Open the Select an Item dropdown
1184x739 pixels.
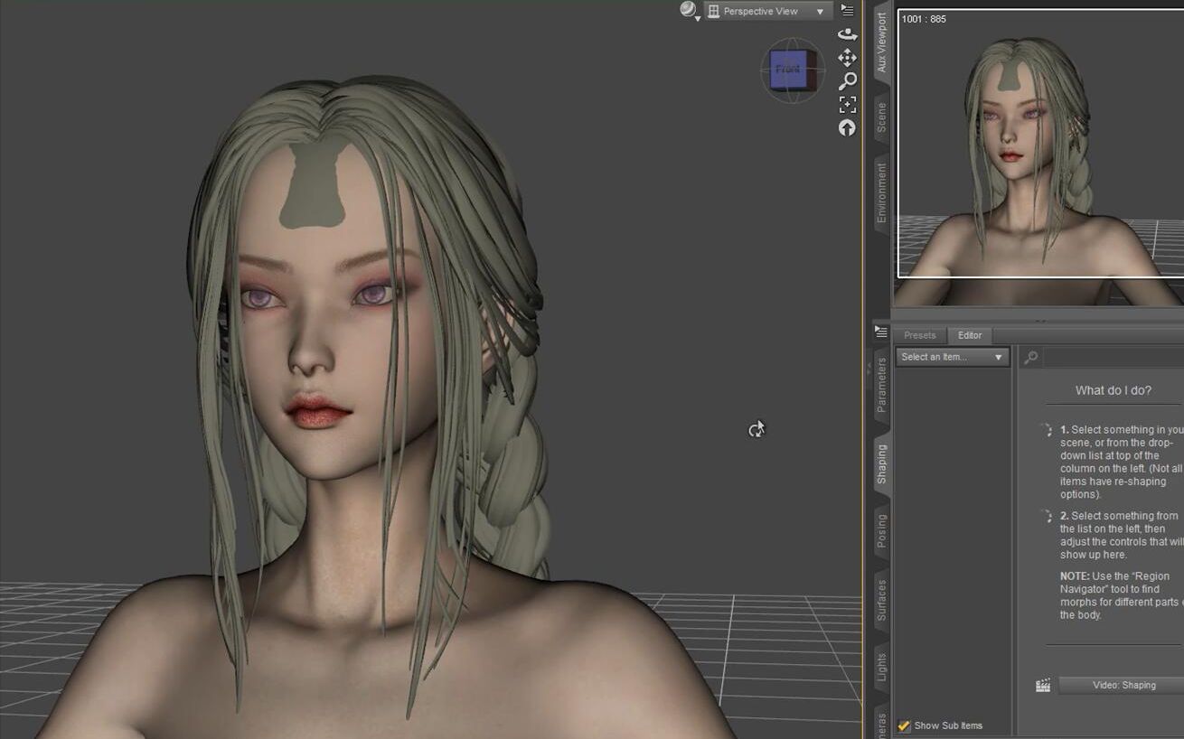click(x=952, y=356)
